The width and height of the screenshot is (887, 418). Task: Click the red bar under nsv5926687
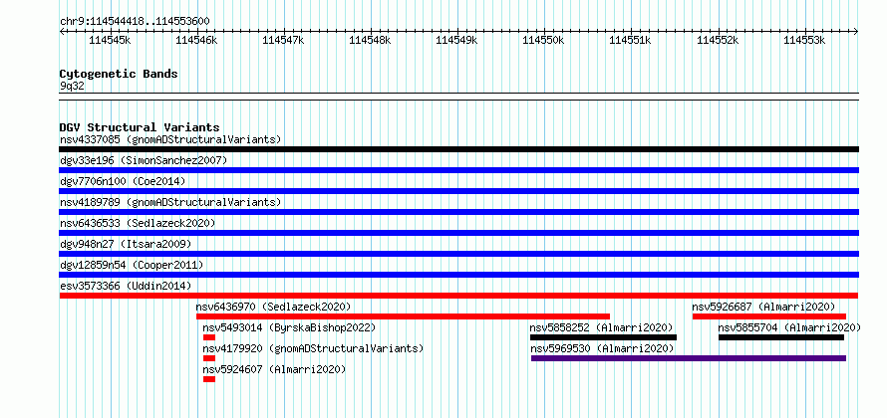tap(769, 316)
